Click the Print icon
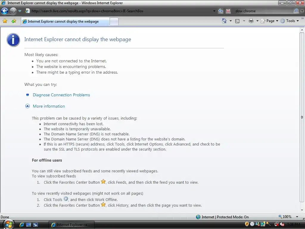Image resolution: width=305 pixels, height=229 pixels. pos(251,21)
